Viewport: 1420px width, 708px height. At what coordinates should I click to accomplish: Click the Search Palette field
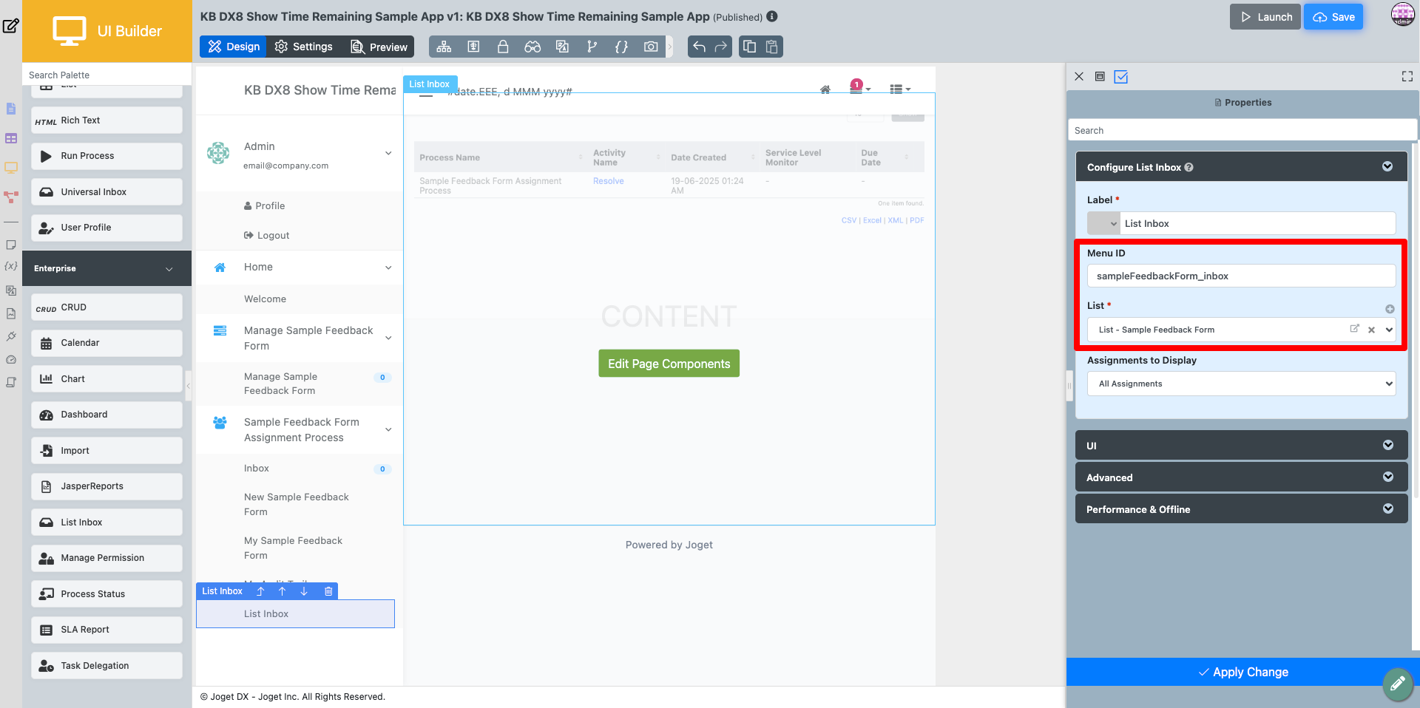tap(107, 75)
